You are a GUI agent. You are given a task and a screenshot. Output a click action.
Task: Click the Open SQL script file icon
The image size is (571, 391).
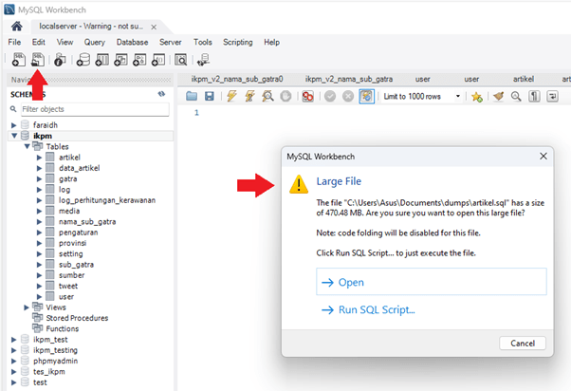click(x=38, y=61)
